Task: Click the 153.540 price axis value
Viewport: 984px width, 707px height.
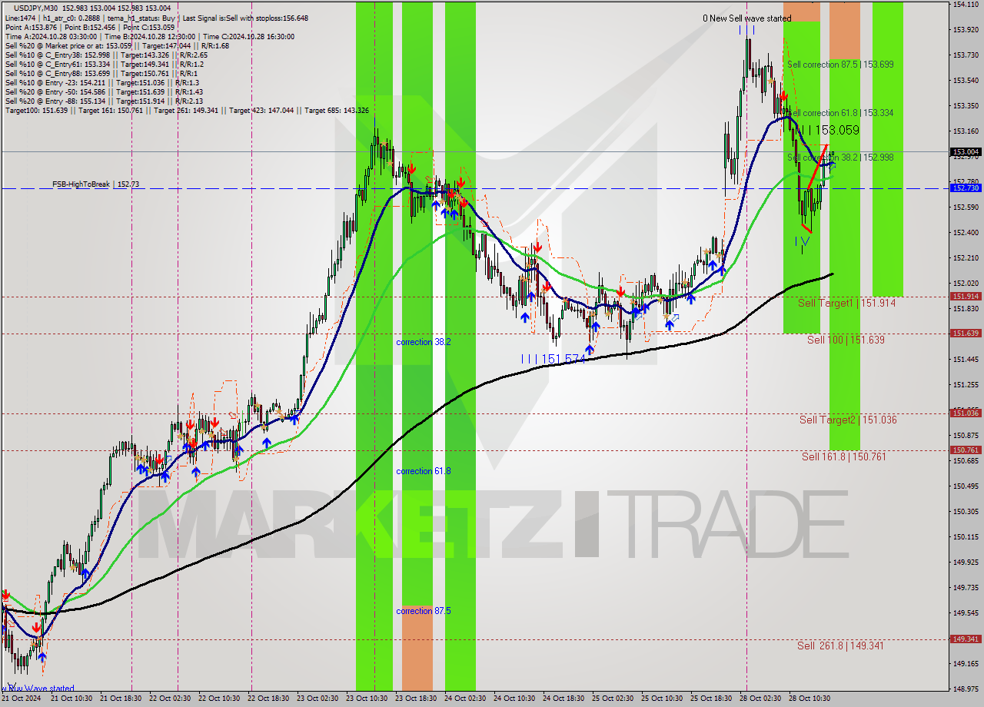Action: tap(966, 80)
